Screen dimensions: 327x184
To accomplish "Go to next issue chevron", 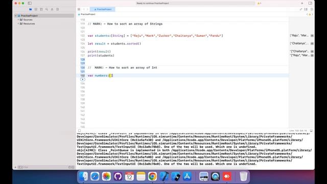I will pyautogui.click(x=312, y=14).
